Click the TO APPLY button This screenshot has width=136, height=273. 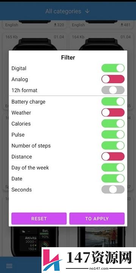[97, 218]
